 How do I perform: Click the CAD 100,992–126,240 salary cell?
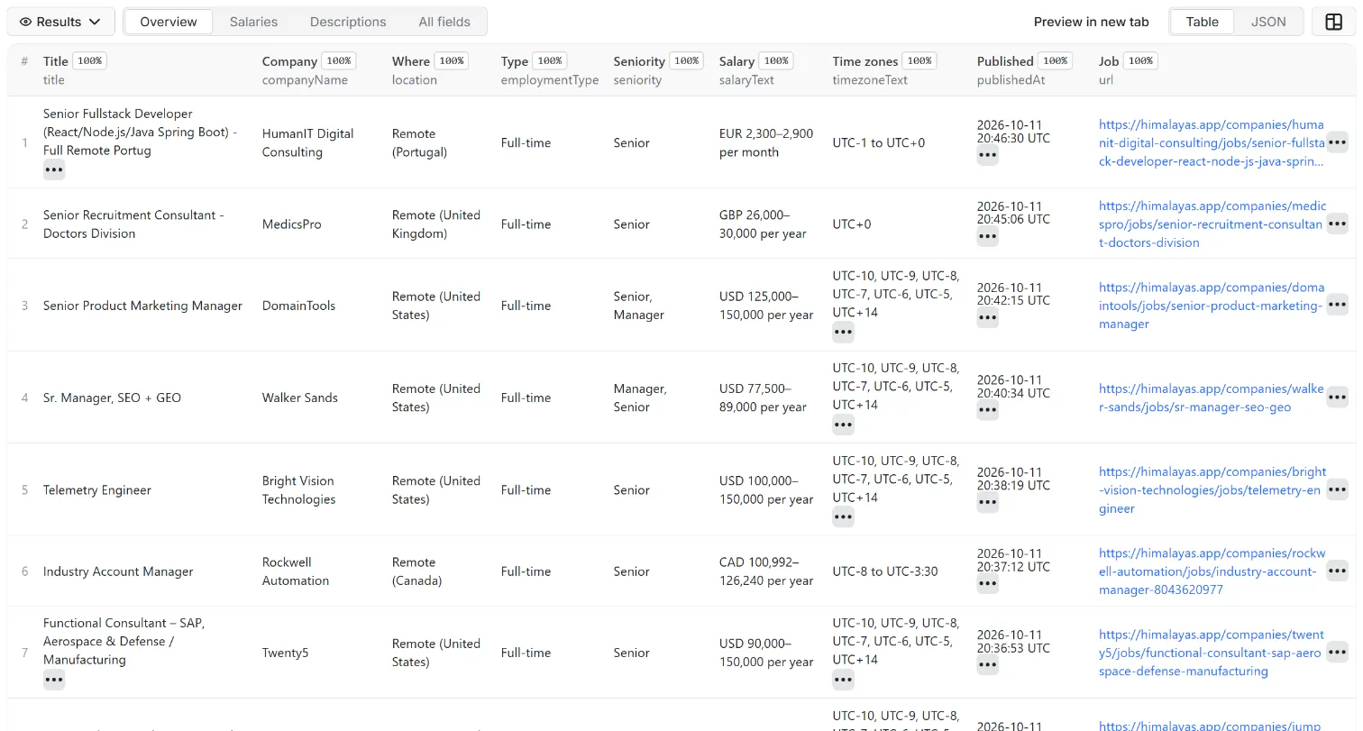tap(766, 571)
